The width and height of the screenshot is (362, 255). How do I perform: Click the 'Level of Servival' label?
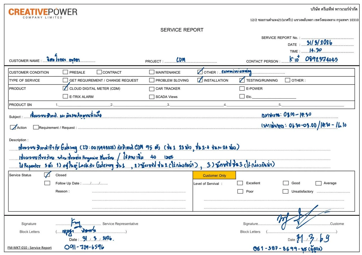click(x=208, y=184)
